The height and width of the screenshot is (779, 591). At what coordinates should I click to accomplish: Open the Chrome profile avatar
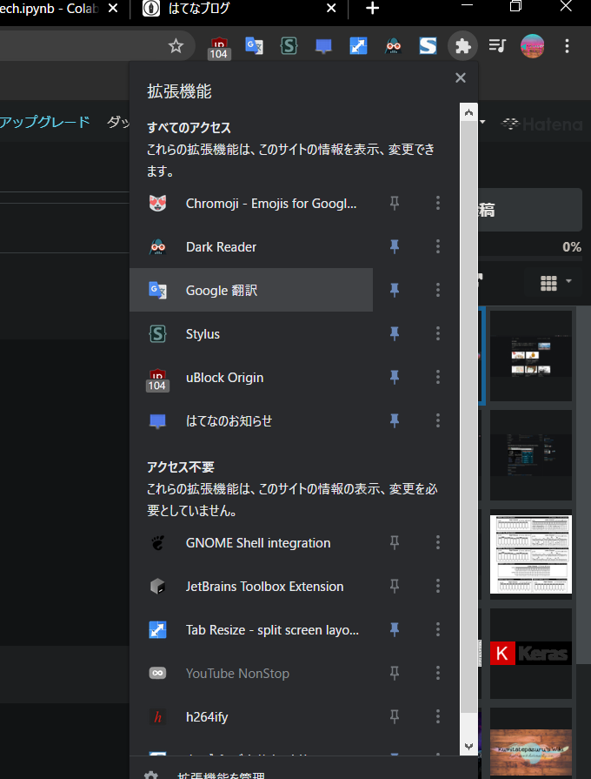pos(532,46)
